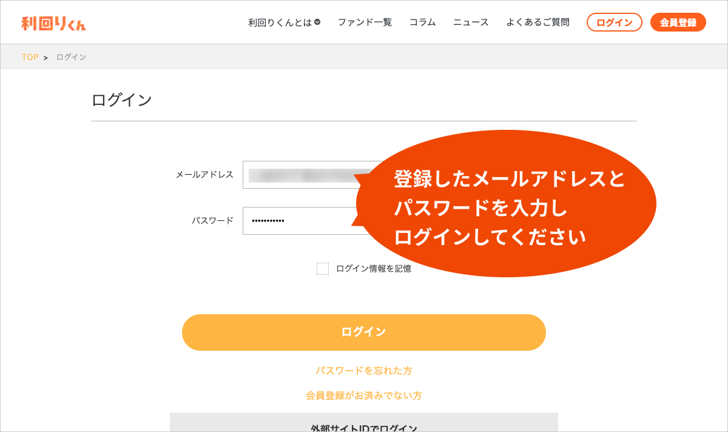728x432 pixels.
Task: Enable the ログイン情報を記憶 checkbox
Action: click(x=323, y=269)
